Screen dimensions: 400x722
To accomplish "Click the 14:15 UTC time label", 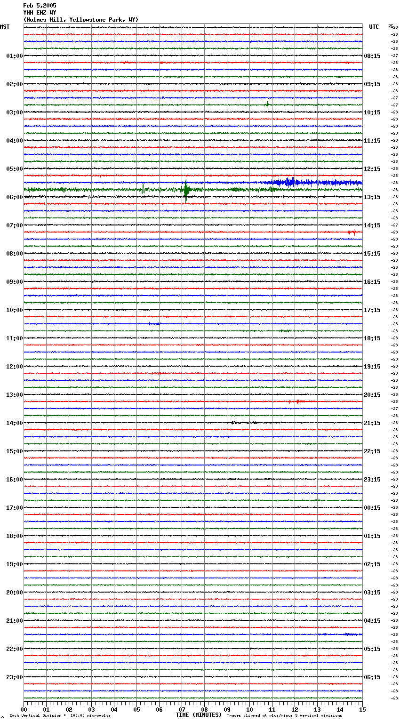I will tap(372, 225).
